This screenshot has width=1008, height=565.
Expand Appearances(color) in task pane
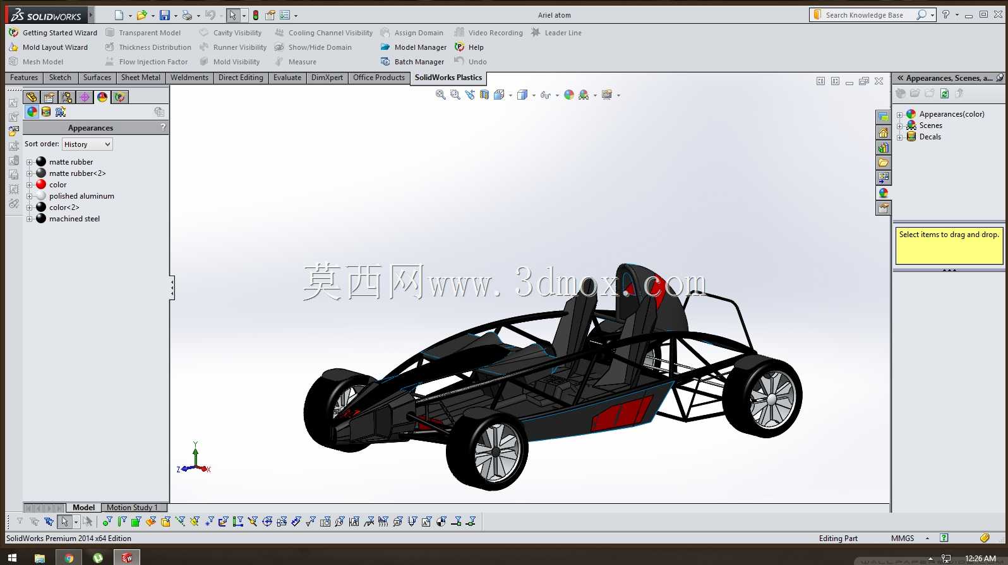pyautogui.click(x=900, y=115)
